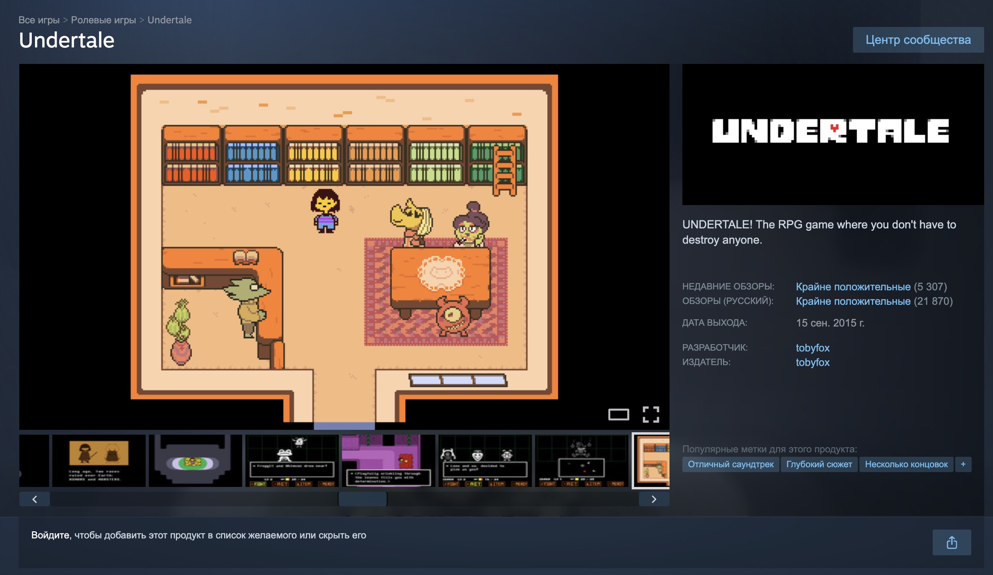Open Центр сообщества community hub
Viewport: 993px width, 575px height.
coord(918,40)
